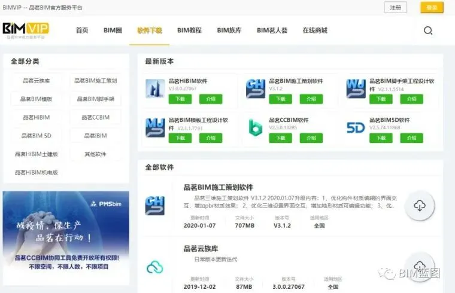
Task: Download 品茗BIM模板工程设计软件
Action: (180, 138)
